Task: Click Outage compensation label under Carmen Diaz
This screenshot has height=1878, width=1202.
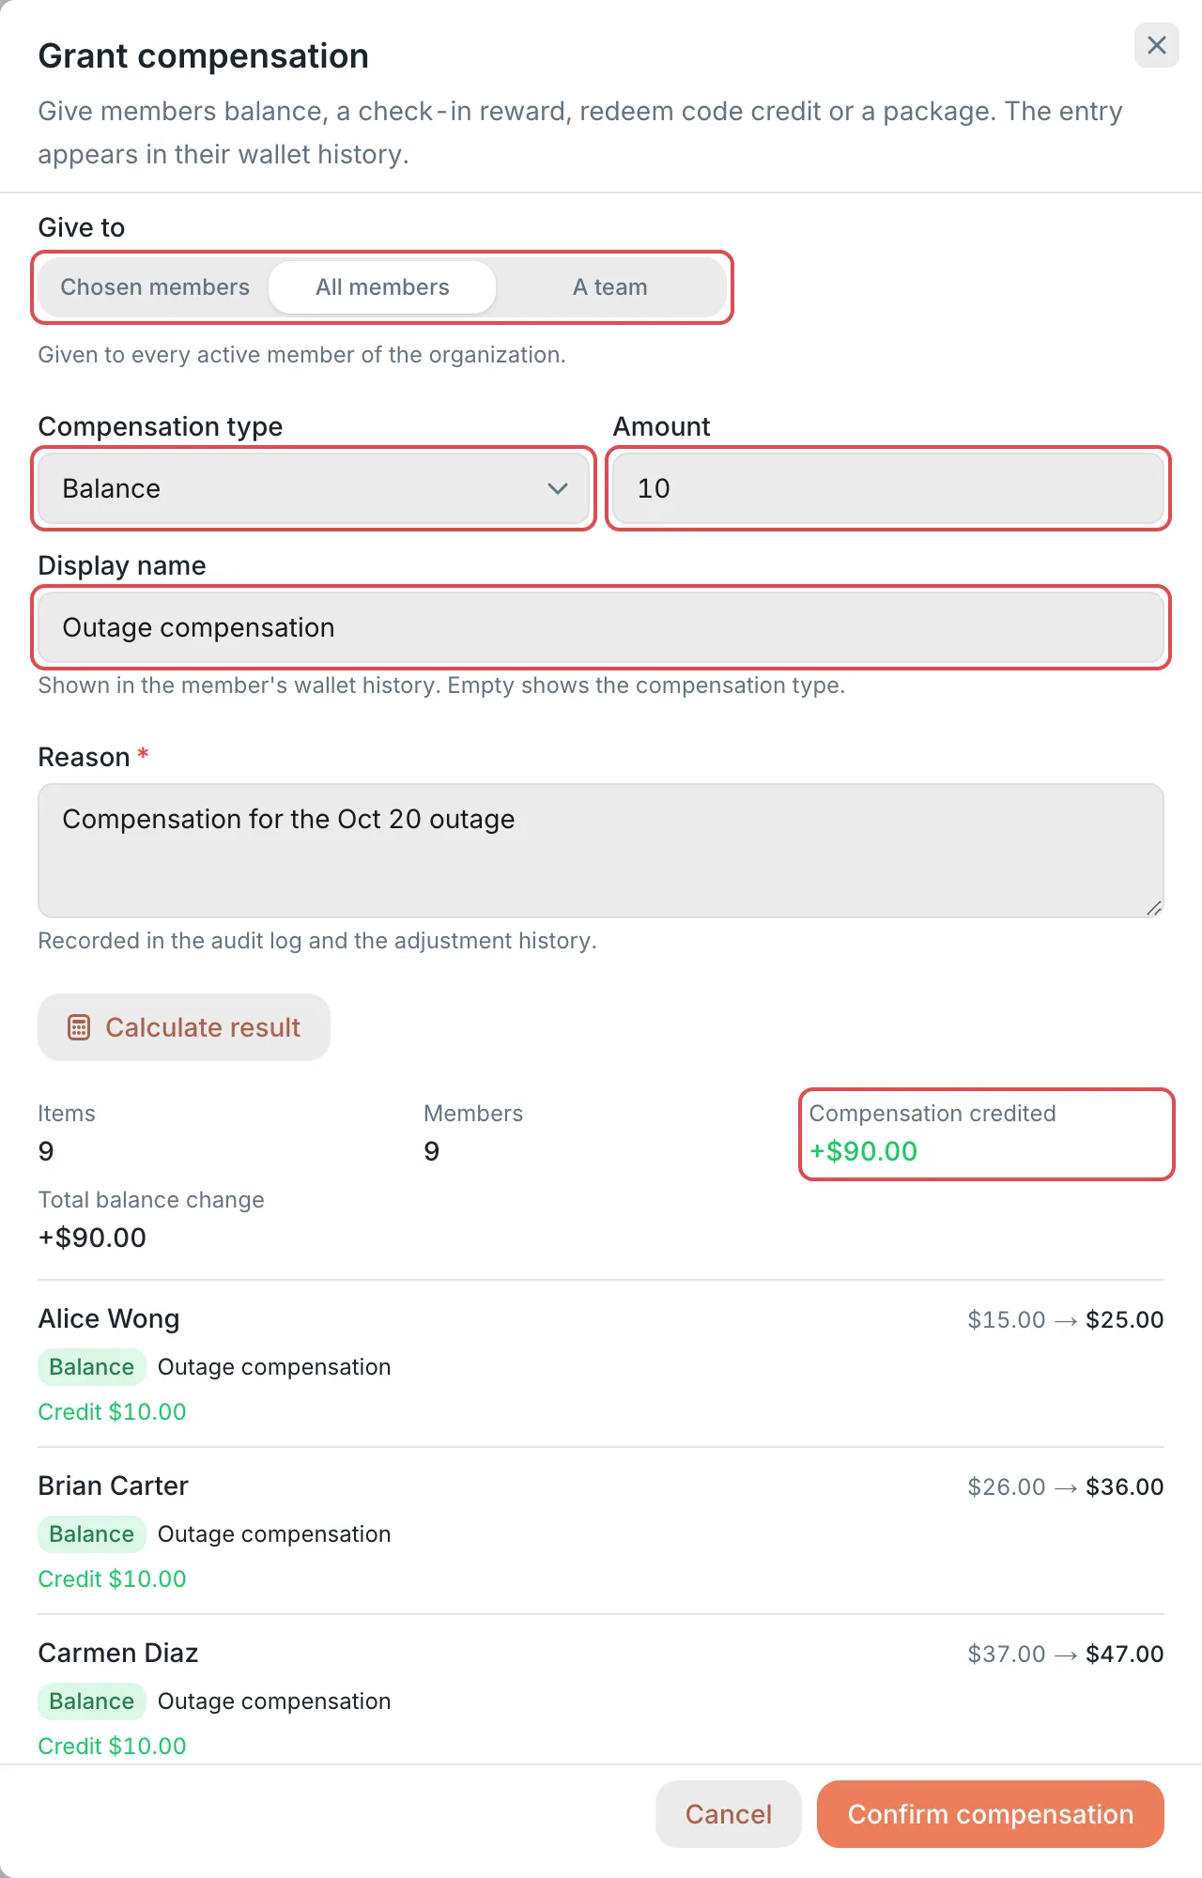Action: 274,1701
